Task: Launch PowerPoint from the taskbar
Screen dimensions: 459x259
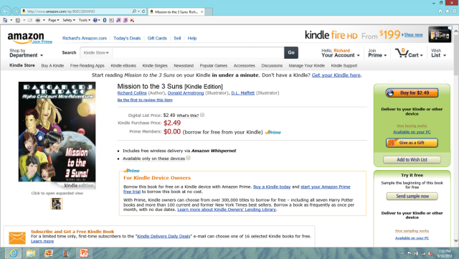Action: tap(84, 253)
